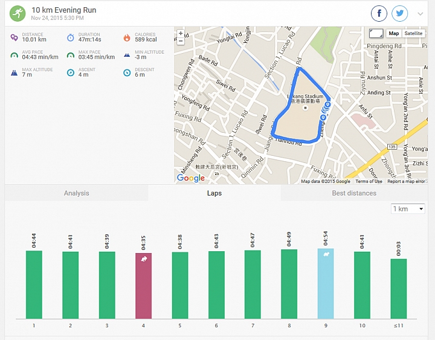Image resolution: width=435 pixels, height=340 pixels.
Task: Click the duration stopwatch icon
Action: click(x=71, y=37)
